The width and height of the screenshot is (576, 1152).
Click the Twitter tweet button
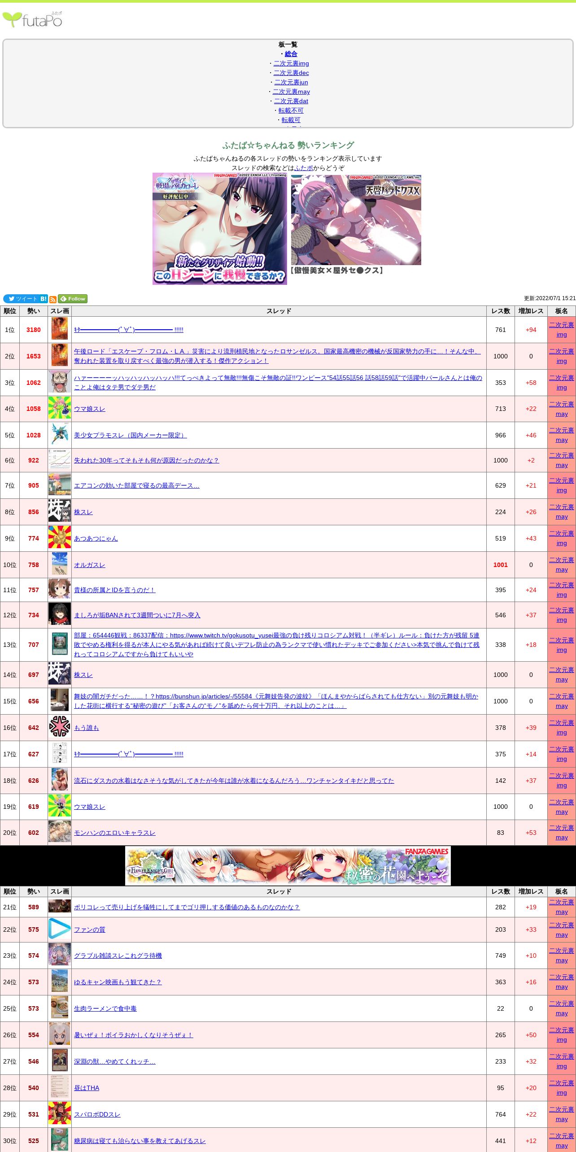point(21,299)
